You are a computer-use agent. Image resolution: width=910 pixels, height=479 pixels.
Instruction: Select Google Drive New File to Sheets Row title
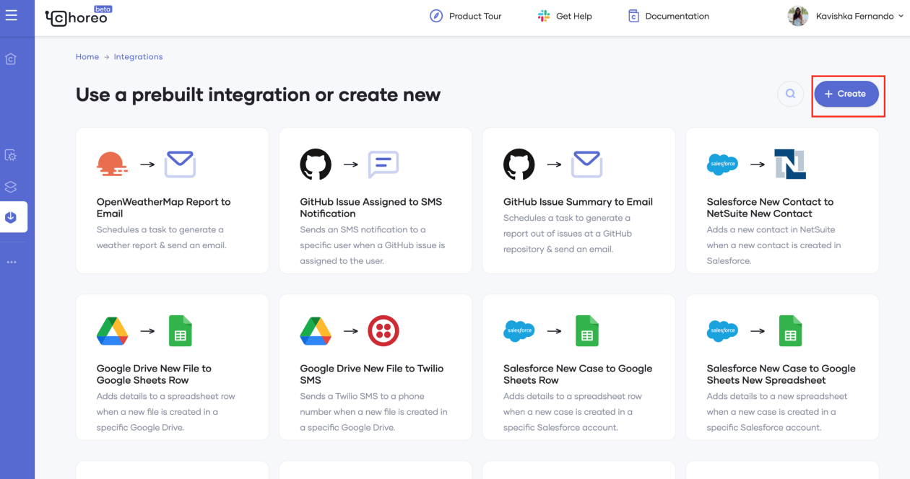155,374
